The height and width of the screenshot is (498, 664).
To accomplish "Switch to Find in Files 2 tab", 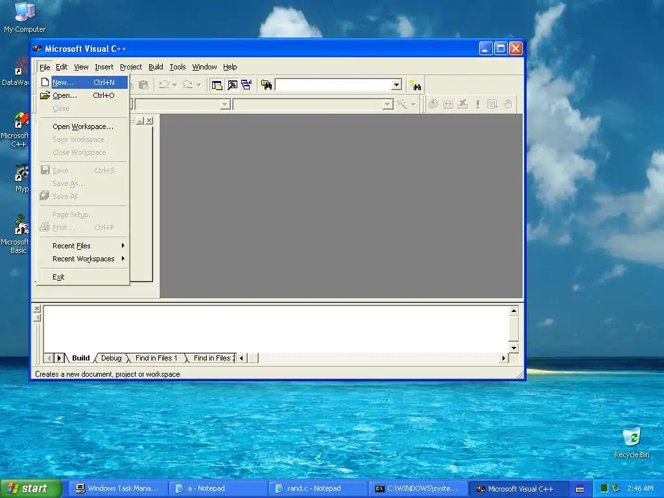I will click(213, 358).
